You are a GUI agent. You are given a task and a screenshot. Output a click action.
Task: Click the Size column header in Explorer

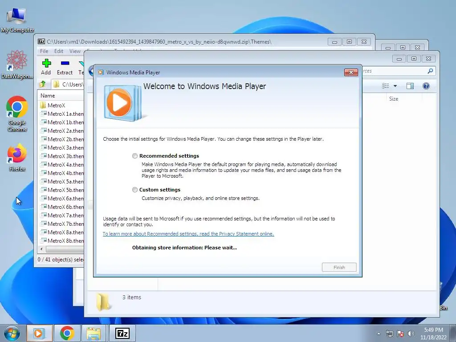pyautogui.click(x=394, y=99)
